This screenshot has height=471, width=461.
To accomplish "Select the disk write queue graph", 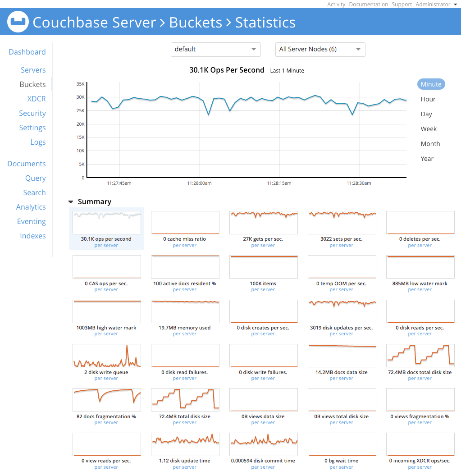I will click(107, 356).
